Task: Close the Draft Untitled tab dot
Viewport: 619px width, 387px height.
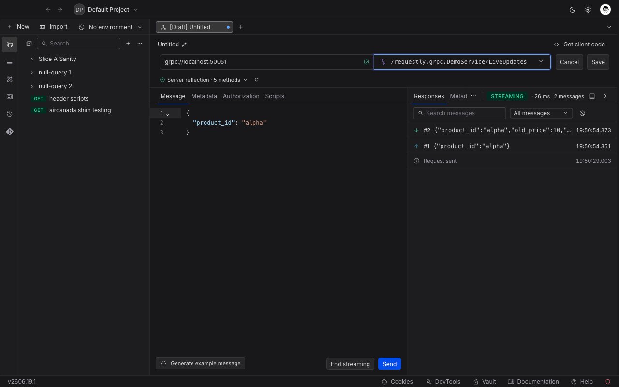Action: point(228,27)
